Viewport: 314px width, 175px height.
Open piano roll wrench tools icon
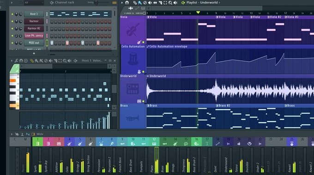pos(17,60)
